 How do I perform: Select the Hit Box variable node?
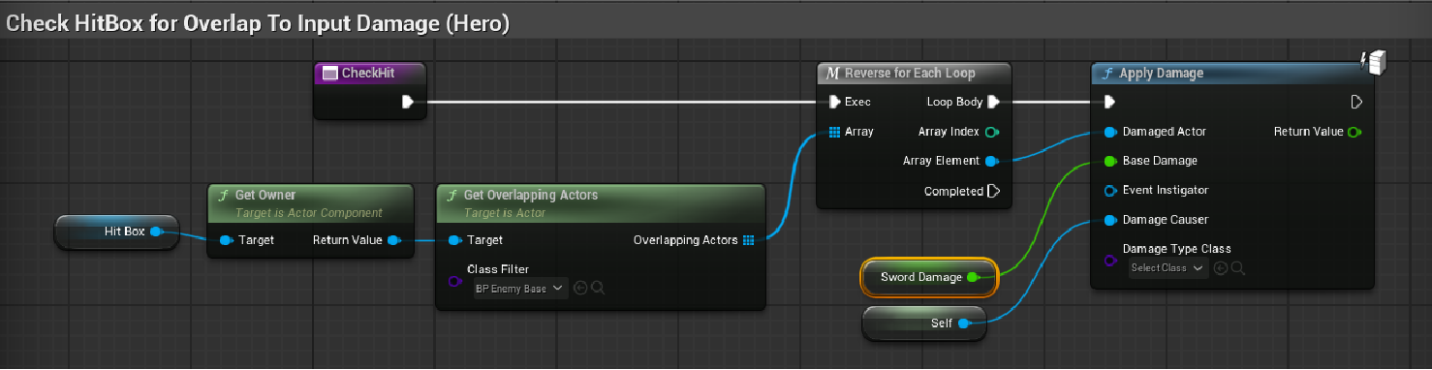[x=117, y=232]
